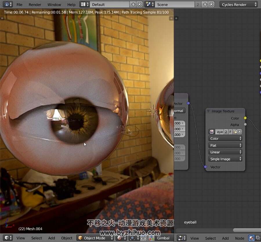
Task: Open the File menu
Action: coord(19,5)
